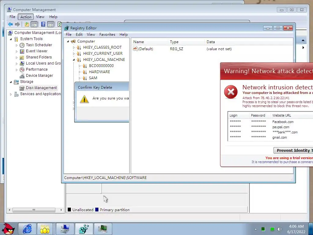Viewport: 313px width, 235px height.
Task: Click the Name column header
Action: click(x=149, y=42)
